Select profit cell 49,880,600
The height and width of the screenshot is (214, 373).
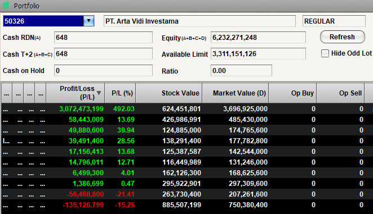(86, 130)
